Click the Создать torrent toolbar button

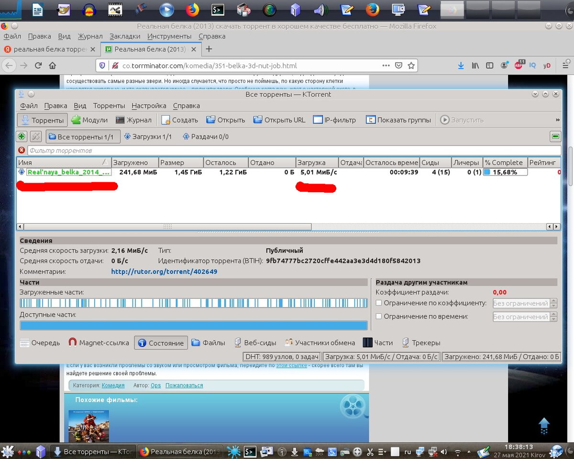tap(180, 120)
